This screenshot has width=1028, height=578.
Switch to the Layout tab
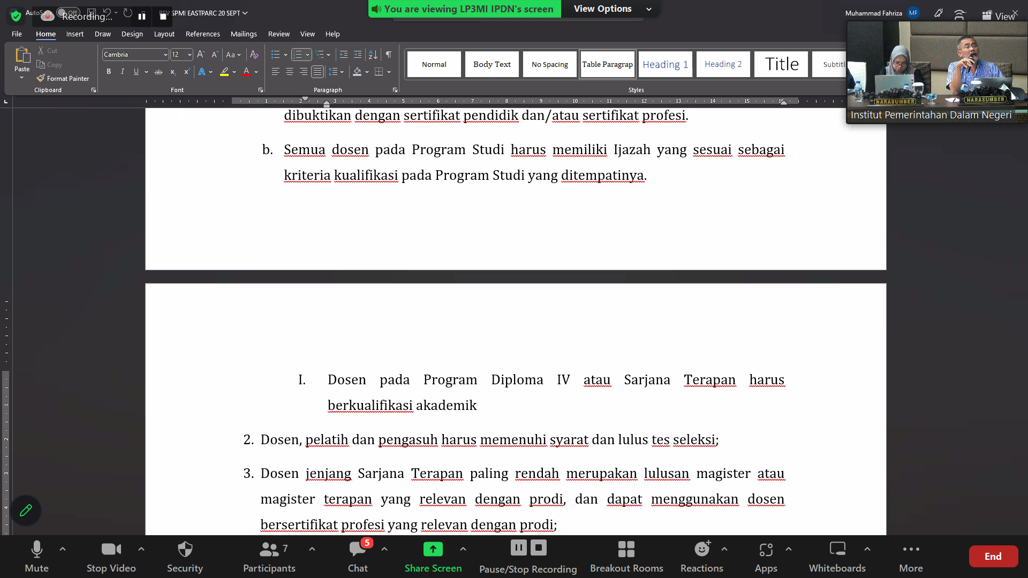(x=164, y=34)
